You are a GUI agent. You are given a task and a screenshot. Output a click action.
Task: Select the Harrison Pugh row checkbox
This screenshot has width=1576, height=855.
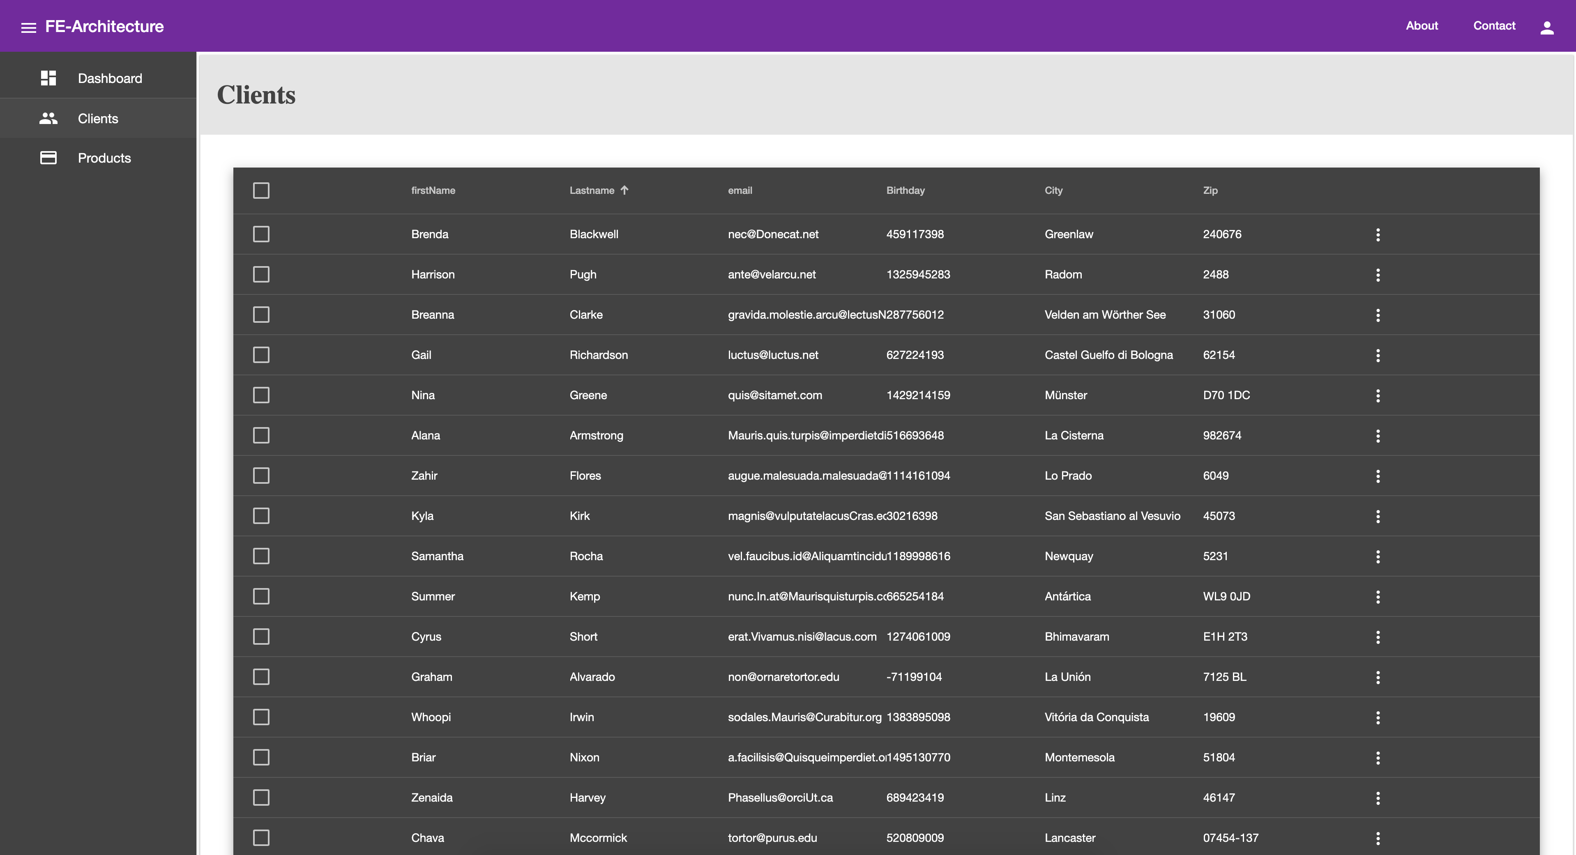(261, 275)
